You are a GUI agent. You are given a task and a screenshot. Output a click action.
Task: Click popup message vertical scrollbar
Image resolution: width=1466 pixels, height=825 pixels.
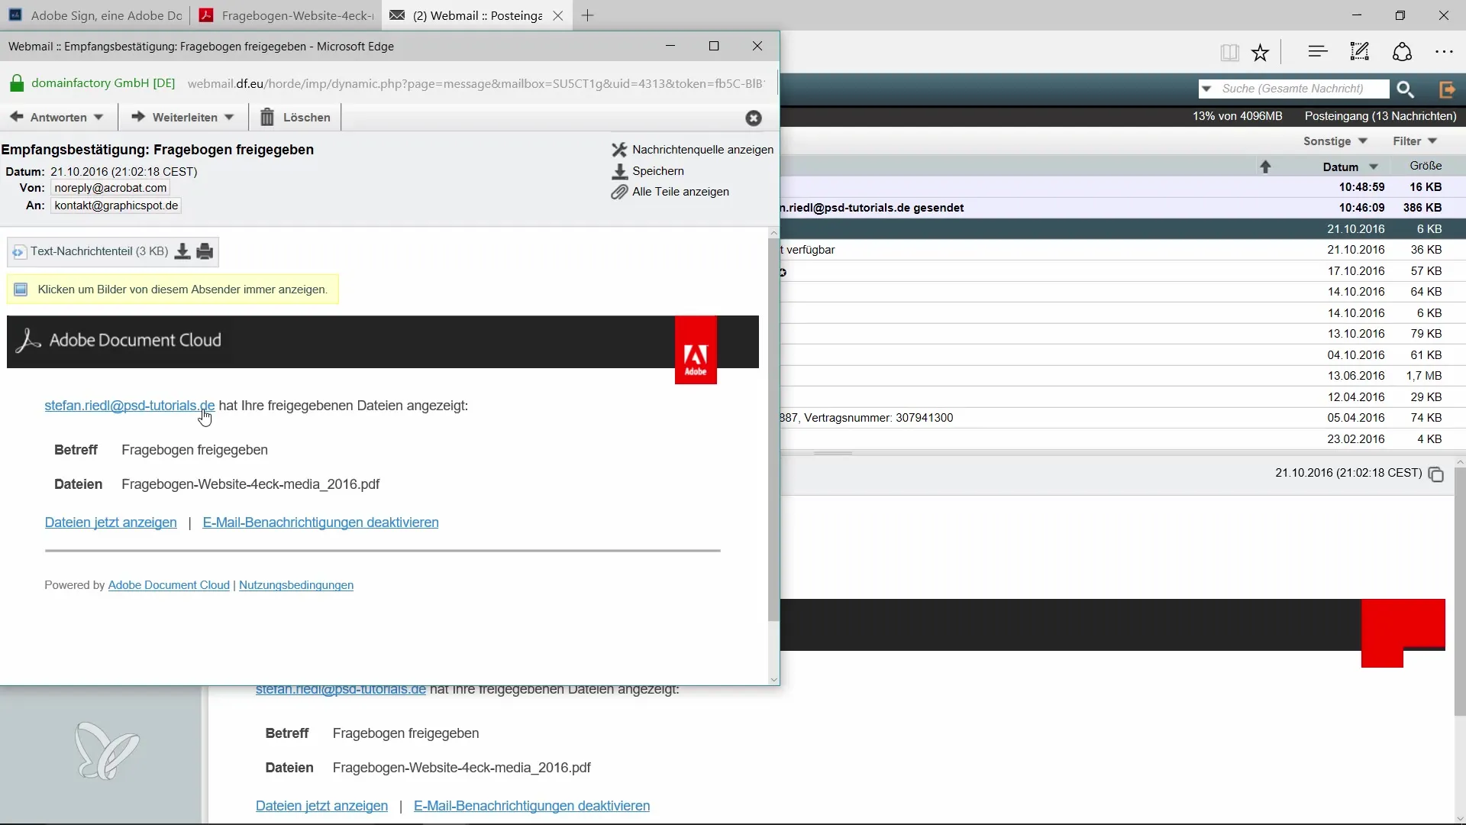pyautogui.click(x=773, y=430)
